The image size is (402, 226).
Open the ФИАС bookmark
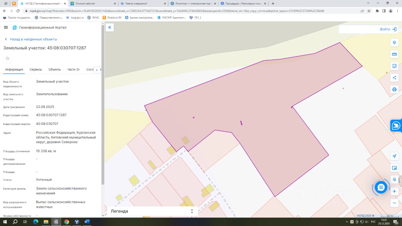pos(93,18)
